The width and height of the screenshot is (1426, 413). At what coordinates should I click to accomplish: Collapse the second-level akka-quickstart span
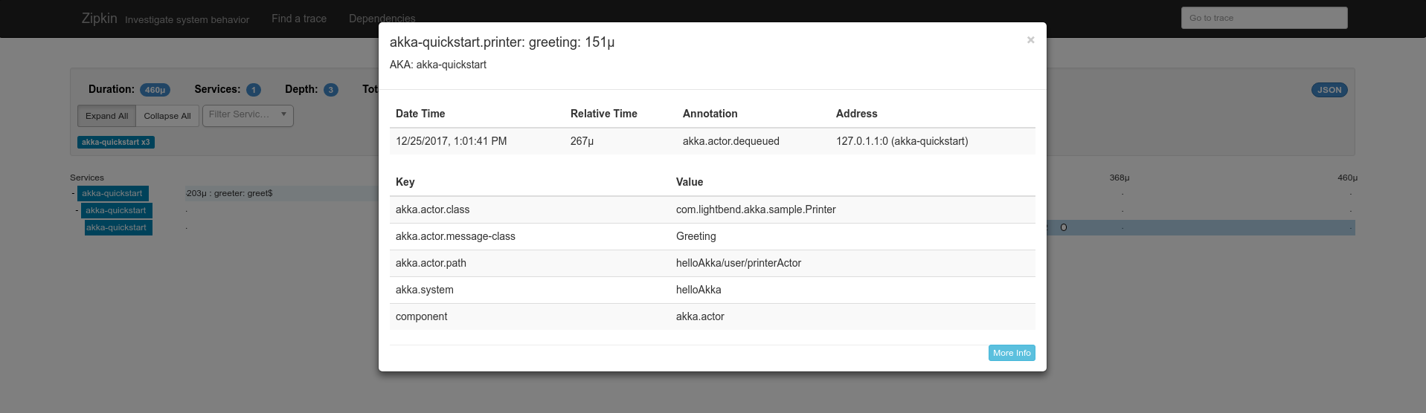[77, 211]
